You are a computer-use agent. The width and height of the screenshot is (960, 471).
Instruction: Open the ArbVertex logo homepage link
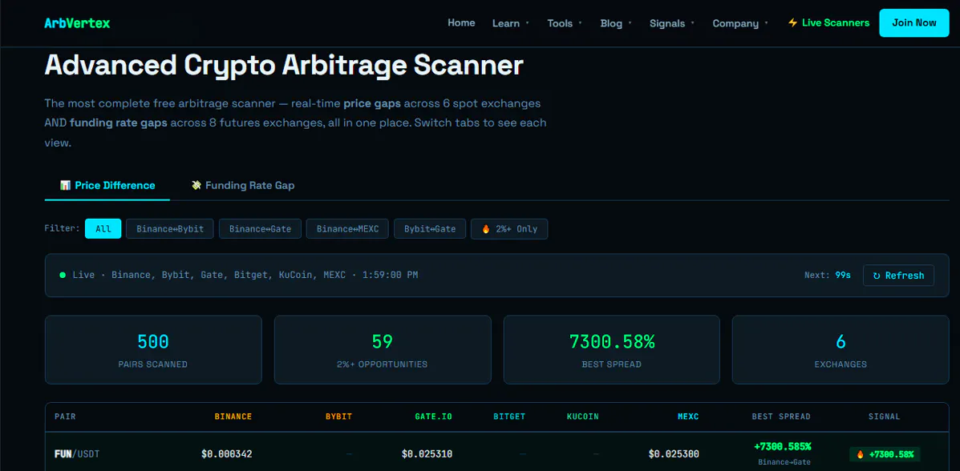click(x=77, y=23)
